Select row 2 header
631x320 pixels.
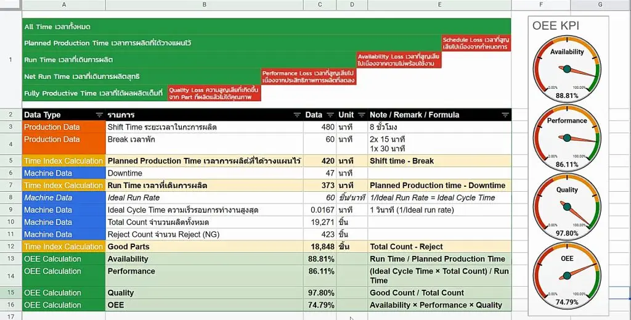click(11, 115)
